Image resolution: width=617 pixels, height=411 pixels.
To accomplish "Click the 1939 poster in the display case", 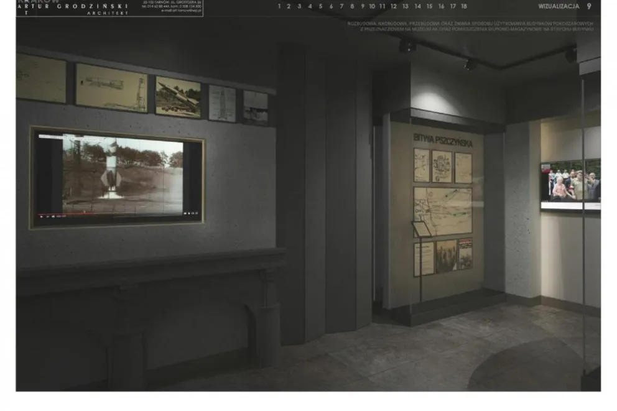I will pos(465,253).
